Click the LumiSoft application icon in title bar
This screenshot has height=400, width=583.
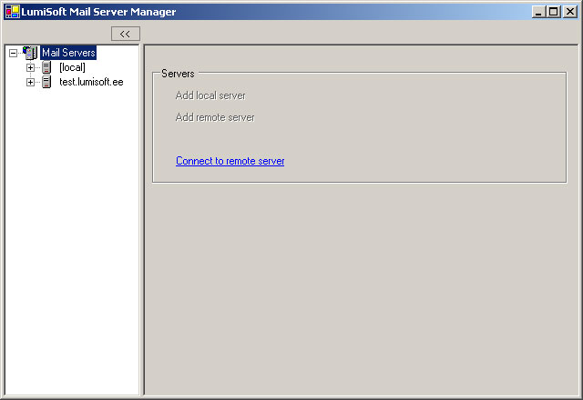pyautogui.click(x=11, y=12)
